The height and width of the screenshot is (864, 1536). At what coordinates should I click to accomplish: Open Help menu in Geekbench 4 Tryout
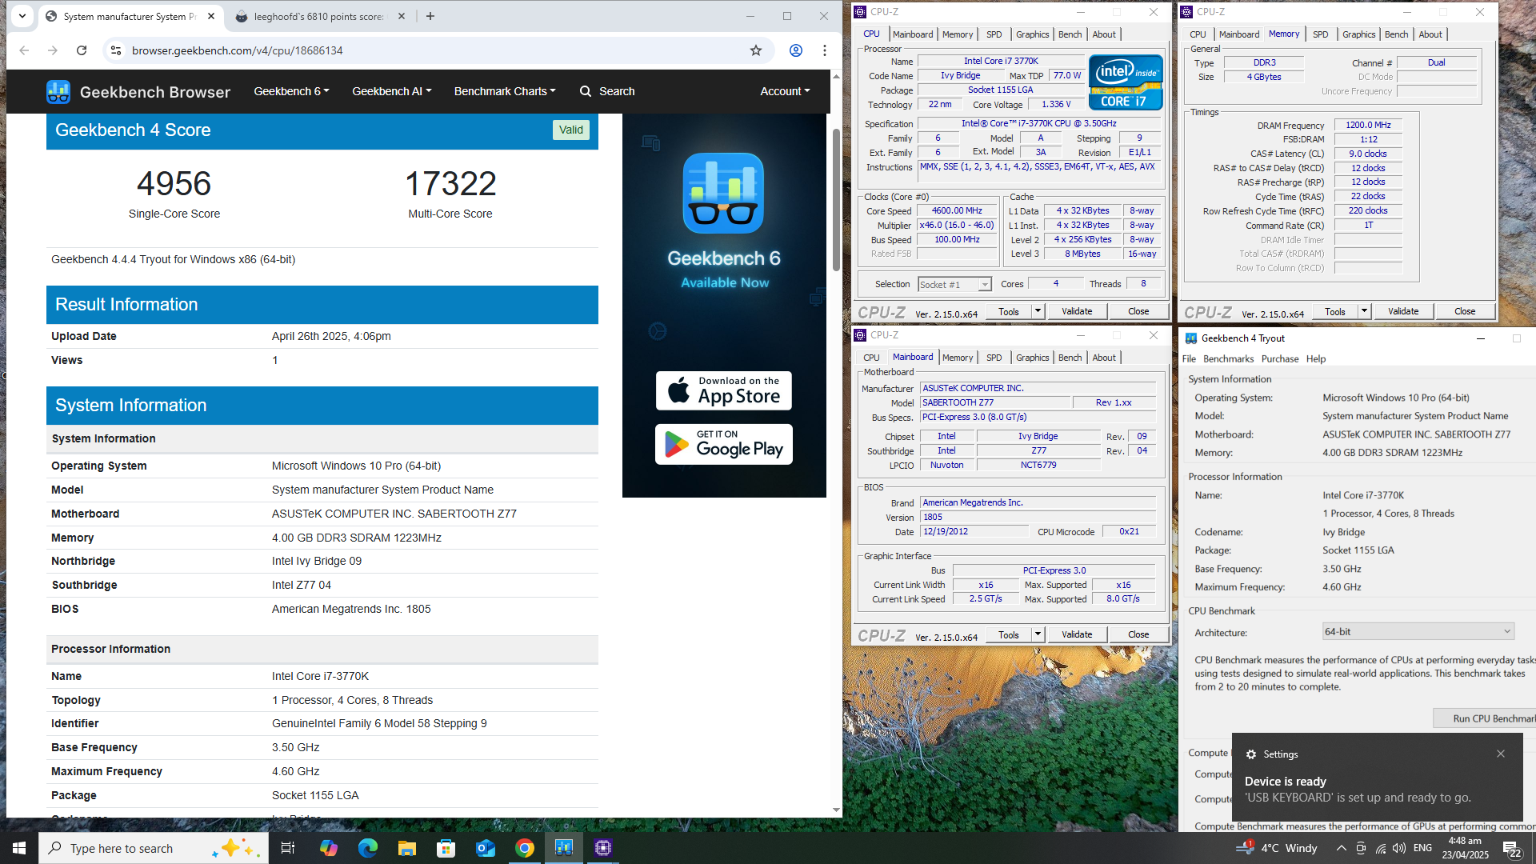(1316, 358)
